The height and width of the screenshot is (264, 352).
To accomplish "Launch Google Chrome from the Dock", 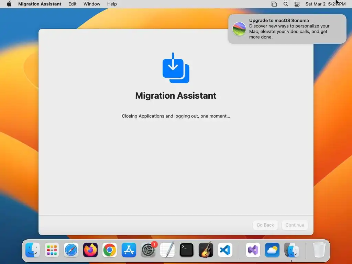I will (110, 250).
